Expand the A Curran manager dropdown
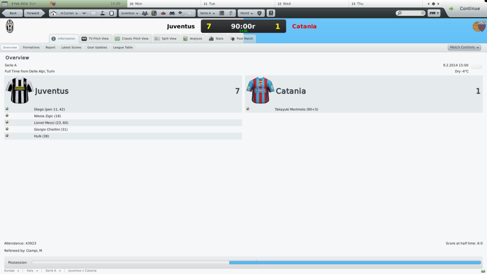 (x=69, y=13)
